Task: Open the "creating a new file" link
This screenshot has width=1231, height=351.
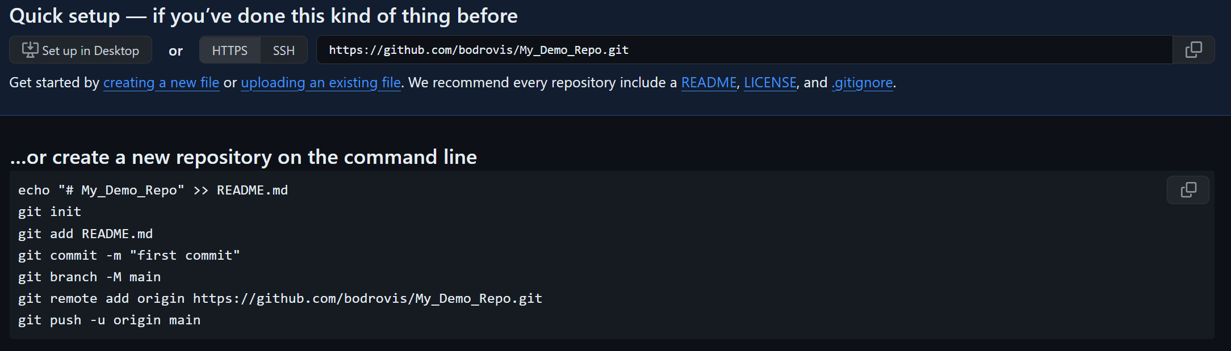Action: [x=161, y=82]
